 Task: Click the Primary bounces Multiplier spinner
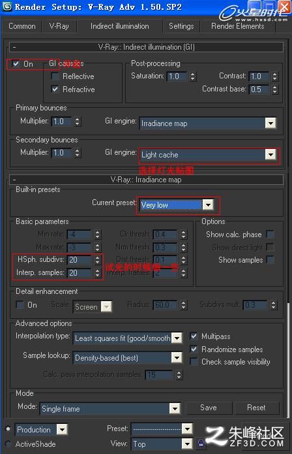[x=77, y=121]
